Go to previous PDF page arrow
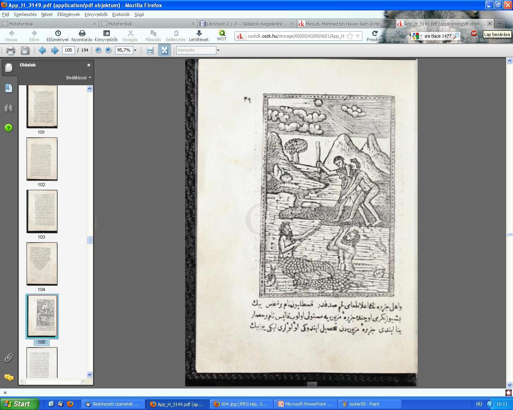 [x=42, y=50]
